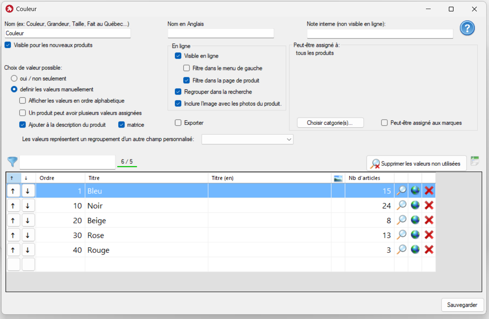Open the regroupement champ personnalisé dropdown
The width and height of the screenshot is (489, 319).
tap(247, 139)
